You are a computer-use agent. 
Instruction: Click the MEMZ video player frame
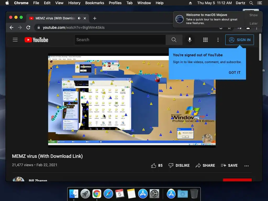[x=132, y=100]
